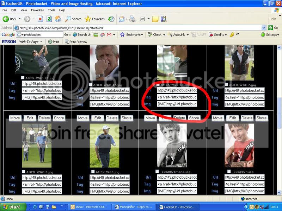Click Move button above the AMEX-WGC-3 photo
The image size is (282, 211).
tap(15, 118)
